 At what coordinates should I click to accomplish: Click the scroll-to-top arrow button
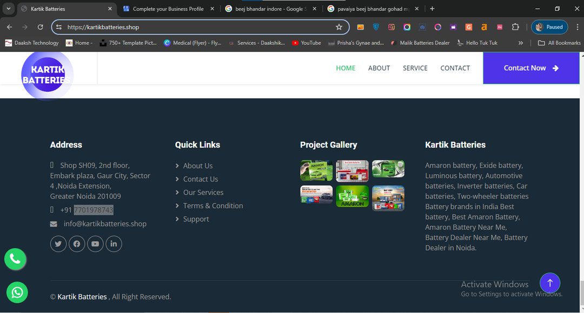click(x=550, y=283)
